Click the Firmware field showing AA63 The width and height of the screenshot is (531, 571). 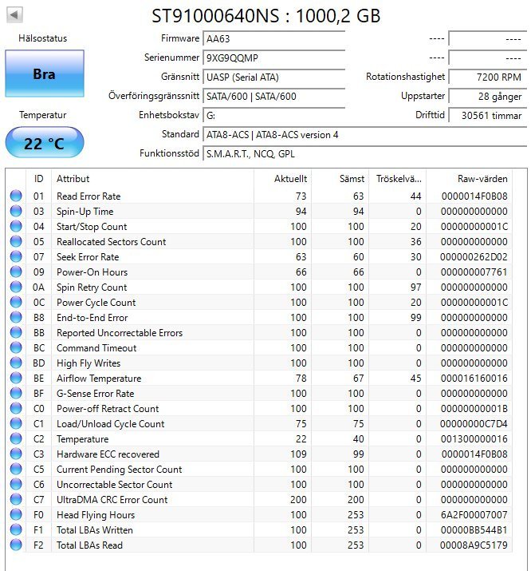[x=273, y=38]
